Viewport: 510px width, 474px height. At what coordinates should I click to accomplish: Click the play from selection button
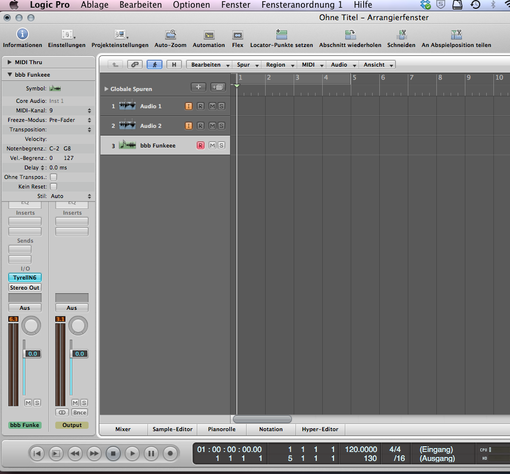[56, 453]
